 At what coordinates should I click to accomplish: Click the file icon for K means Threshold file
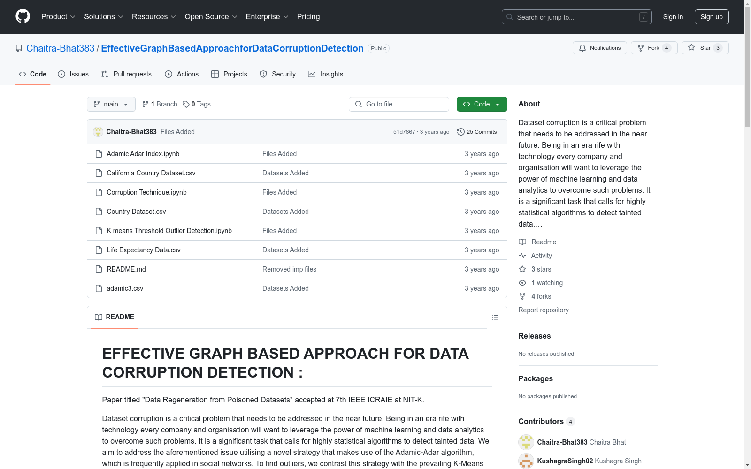(99, 231)
